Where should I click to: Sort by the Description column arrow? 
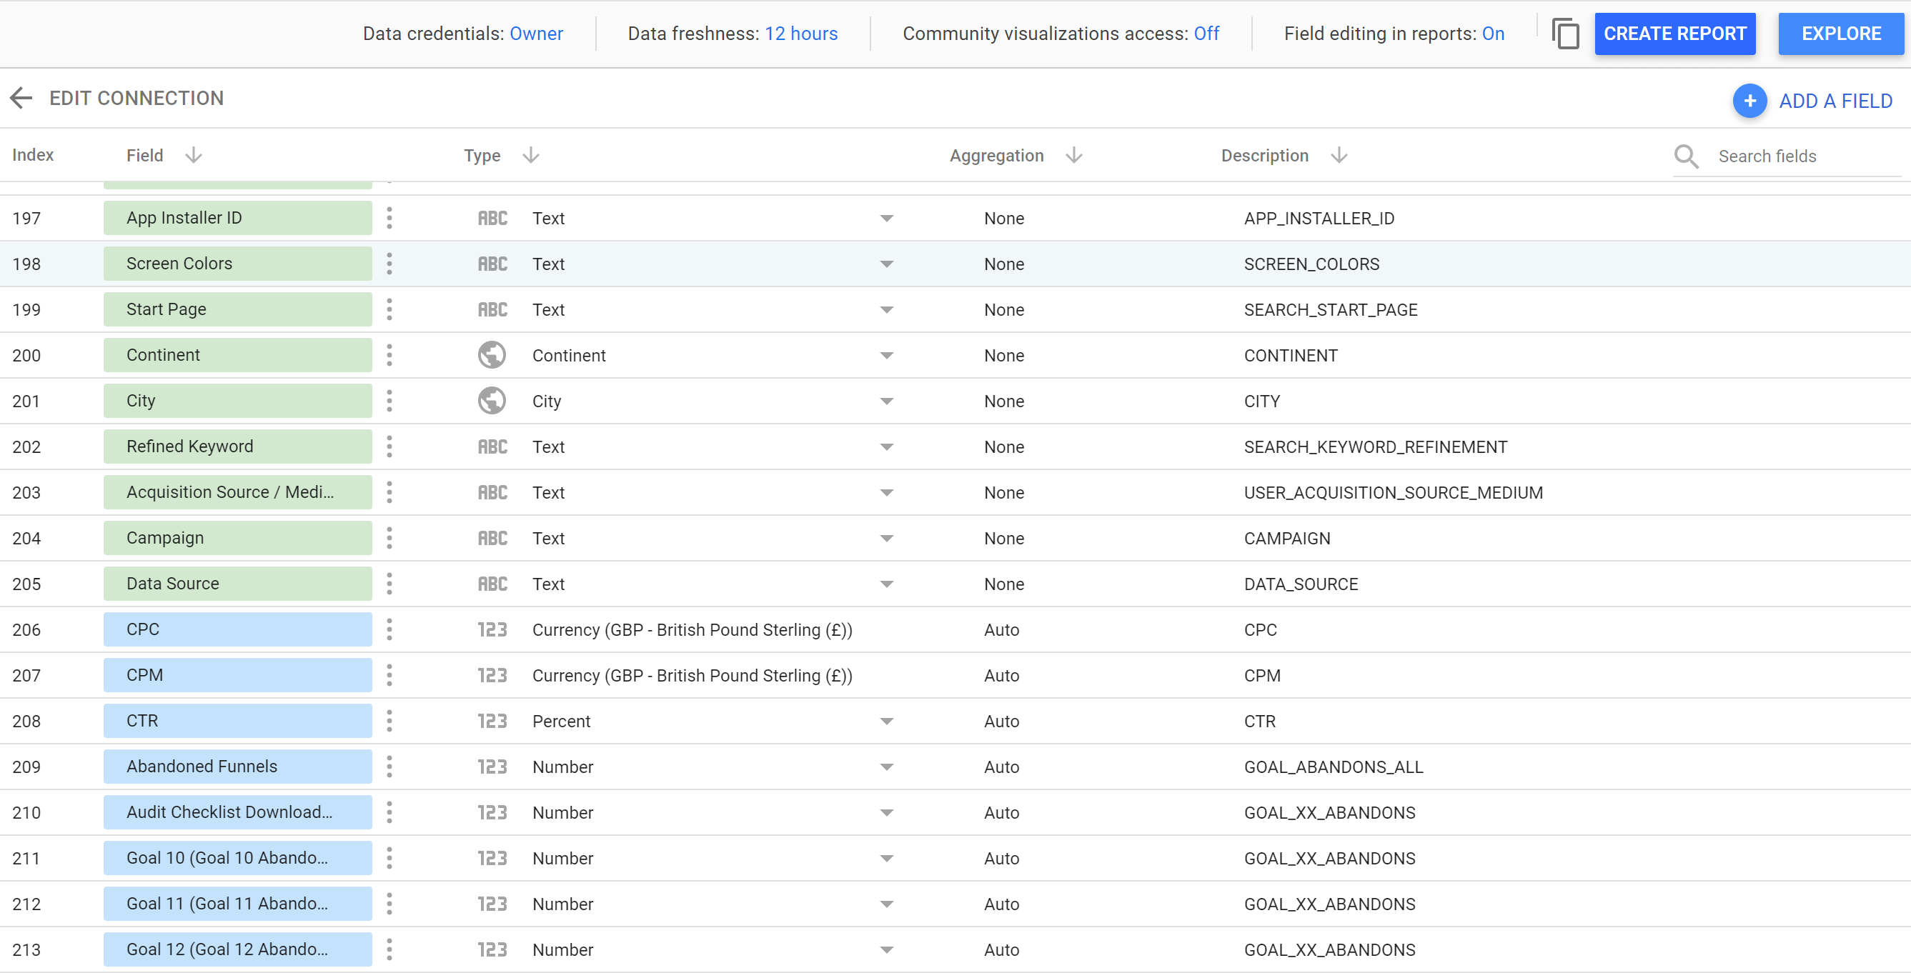pos(1339,155)
